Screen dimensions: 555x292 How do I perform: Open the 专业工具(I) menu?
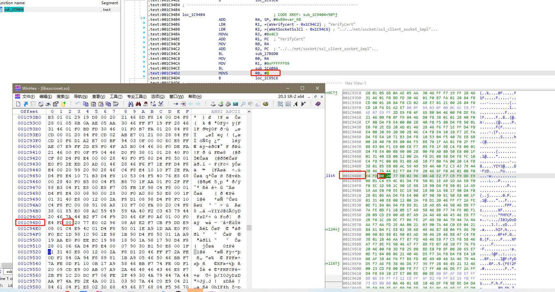tap(137, 97)
